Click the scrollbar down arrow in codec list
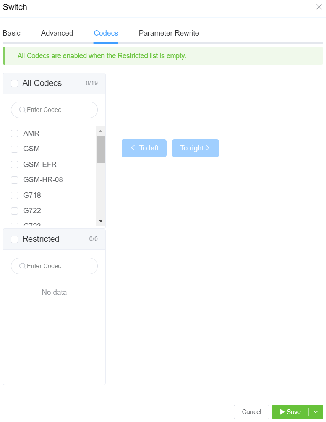 tap(101, 221)
